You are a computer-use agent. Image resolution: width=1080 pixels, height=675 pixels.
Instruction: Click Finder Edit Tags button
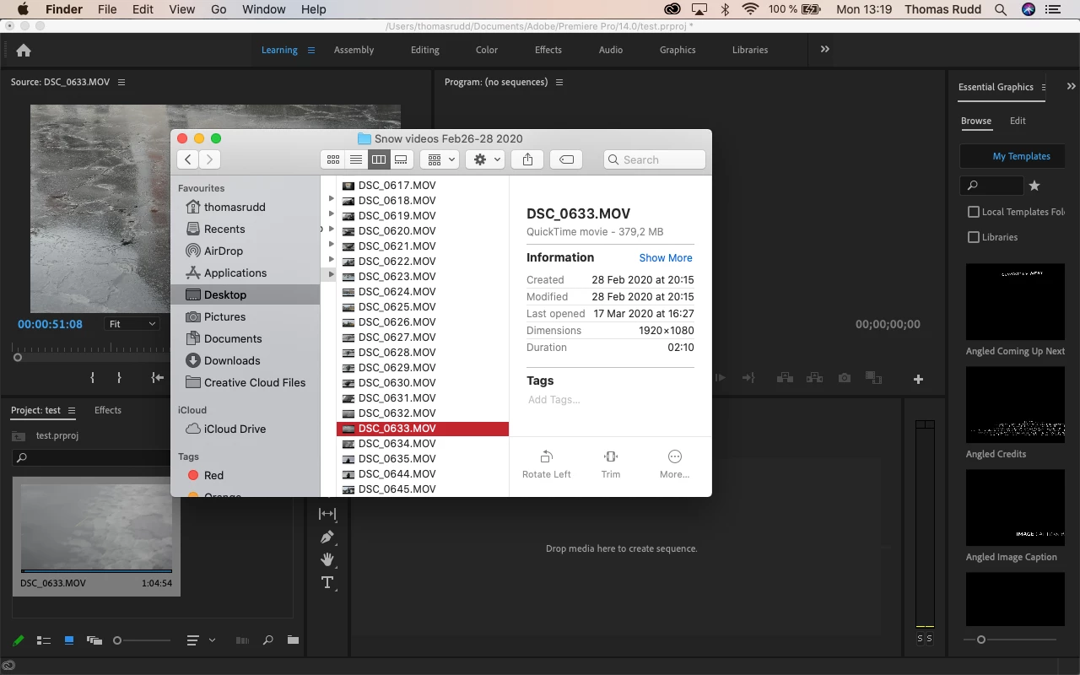tap(567, 159)
